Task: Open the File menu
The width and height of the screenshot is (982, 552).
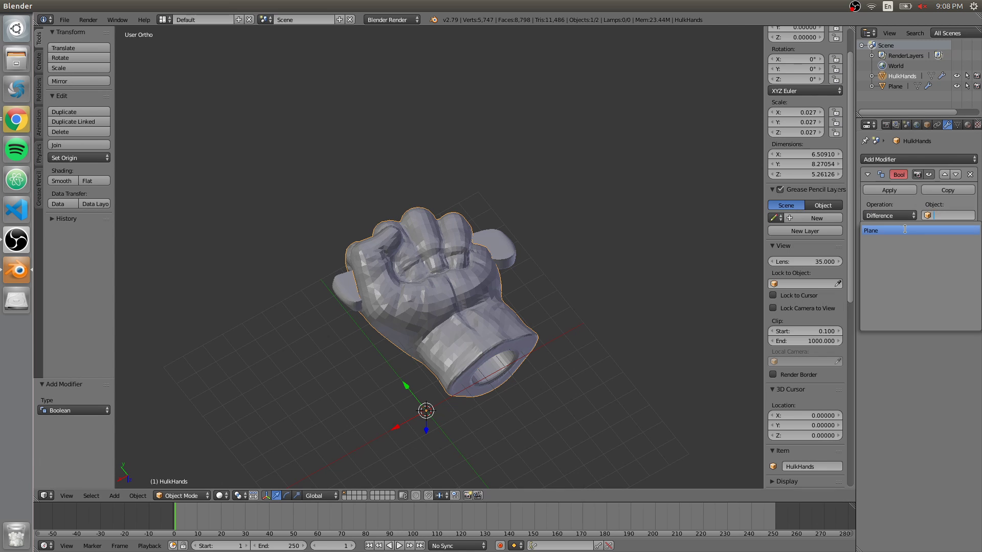Action: (64, 19)
